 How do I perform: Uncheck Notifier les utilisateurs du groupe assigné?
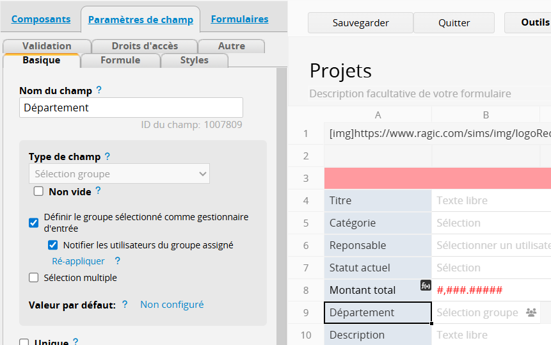(x=52, y=245)
